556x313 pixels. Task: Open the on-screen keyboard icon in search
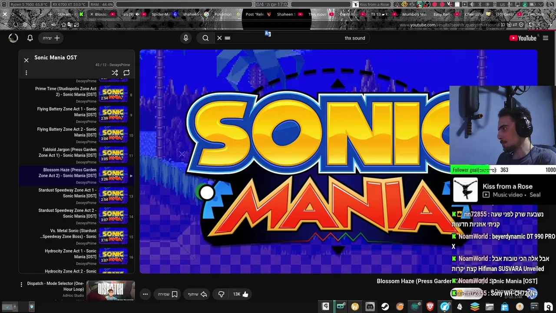(x=227, y=38)
